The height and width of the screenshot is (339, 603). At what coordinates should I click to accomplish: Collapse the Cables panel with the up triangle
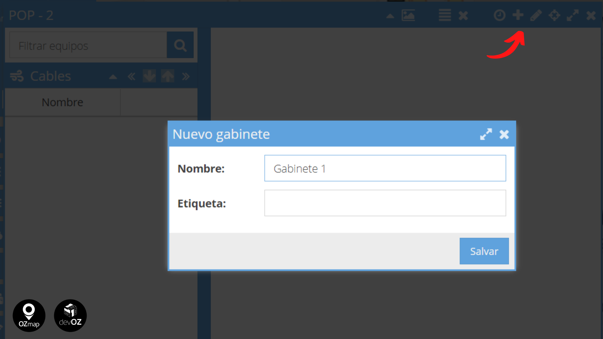tap(113, 77)
